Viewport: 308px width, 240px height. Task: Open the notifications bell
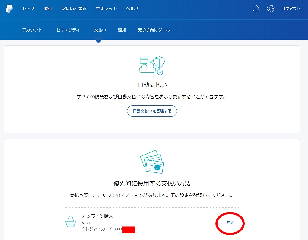tap(256, 9)
